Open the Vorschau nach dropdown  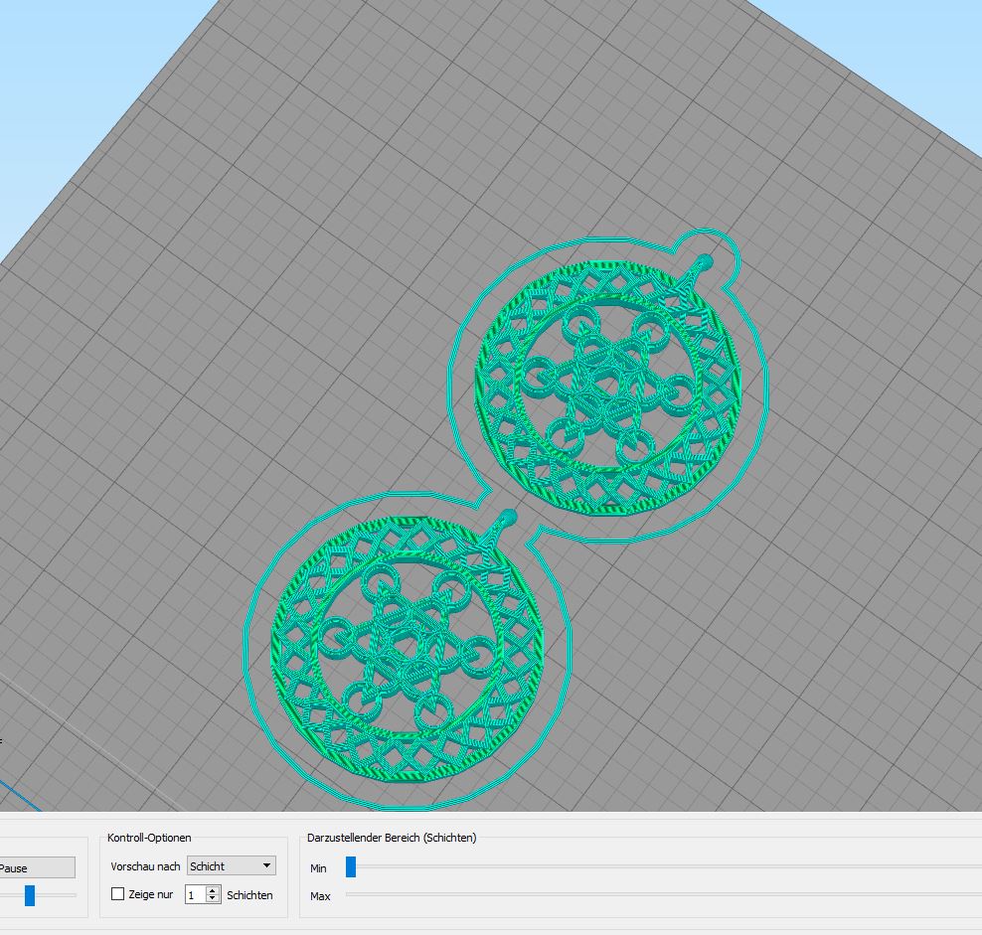click(x=232, y=866)
